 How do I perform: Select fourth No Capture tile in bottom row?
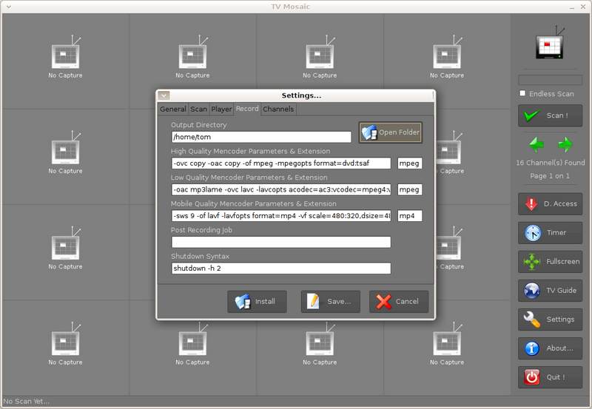pyautogui.click(x=447, y=348)
